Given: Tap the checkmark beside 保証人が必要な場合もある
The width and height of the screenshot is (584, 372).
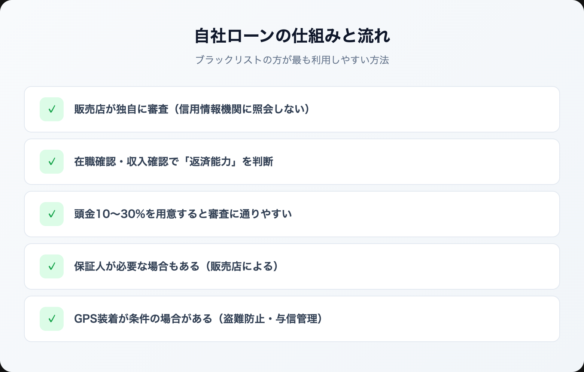Looking at the screenshot, I should pyautogui.click(x=52, y=266).
